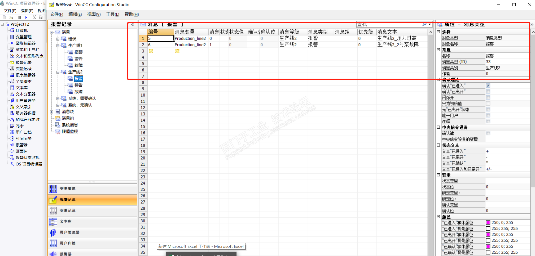Enable the 确认"已离开" checkbox
The image size is (535, 256).
click(x=488, y=92)
